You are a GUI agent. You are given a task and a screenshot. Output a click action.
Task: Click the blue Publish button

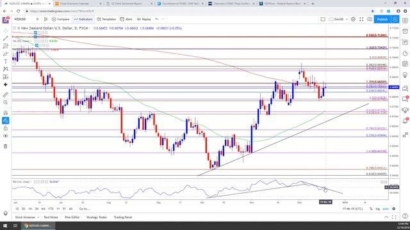coord(382,19)
